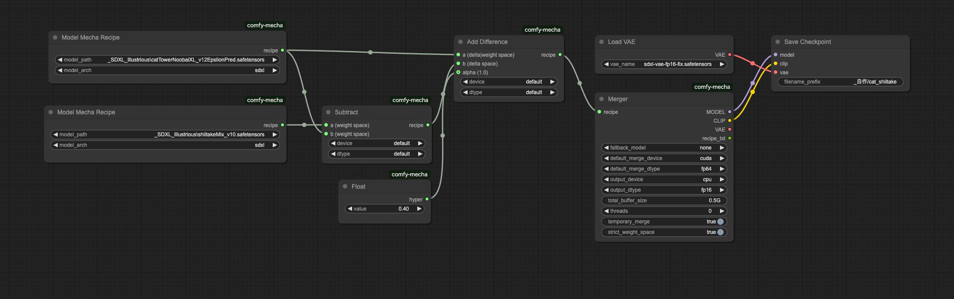Image resolution: width=954 pixels, height=299 pixels.
Task: Collapse the catTower Model Mecha Recipe node via its title dot
Action: (55, 37)
